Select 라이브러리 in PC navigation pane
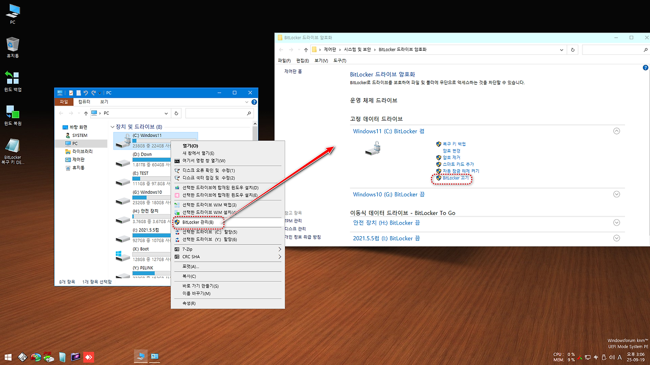The image size is (650, 365). click(83, 151)
